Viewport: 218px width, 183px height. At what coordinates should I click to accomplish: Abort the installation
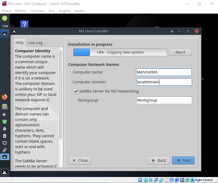coord(180,52)
